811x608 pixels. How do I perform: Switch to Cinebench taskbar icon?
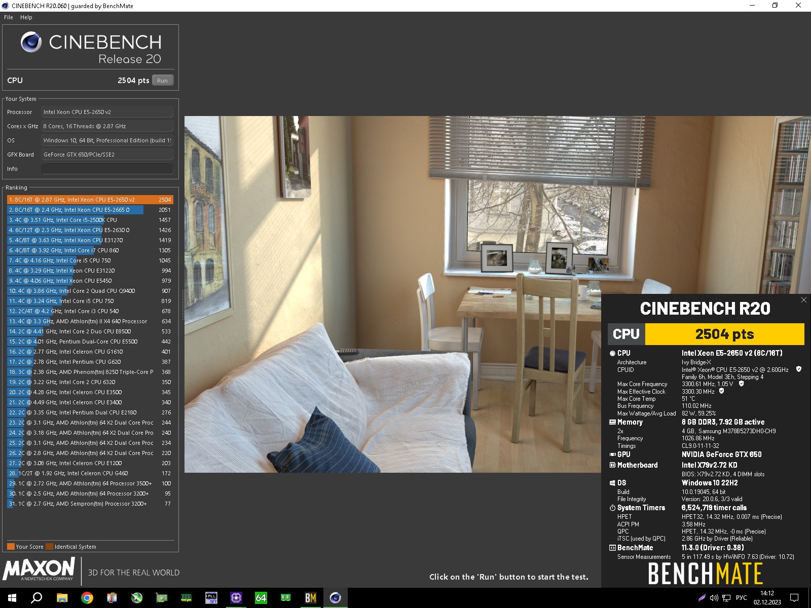pos(335,598)
